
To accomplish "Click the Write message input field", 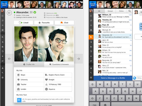I will tap(139, 78).
